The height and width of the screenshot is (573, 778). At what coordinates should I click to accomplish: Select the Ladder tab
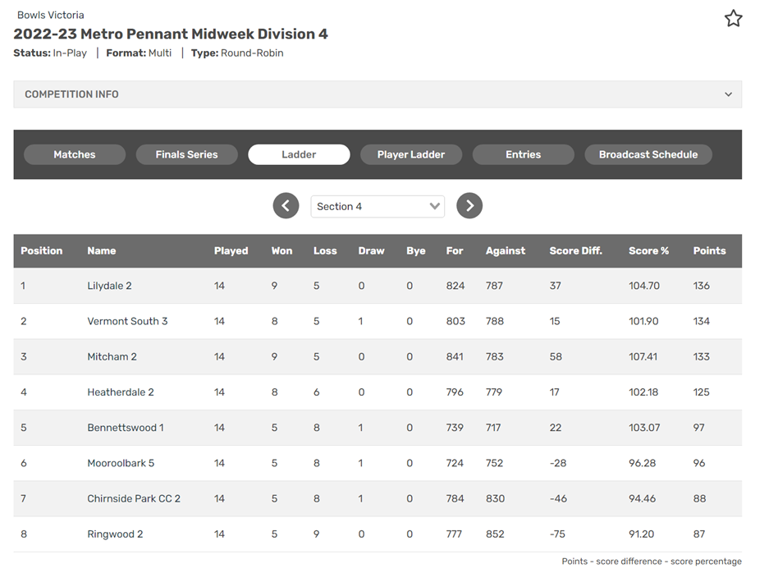click(299, 154)
